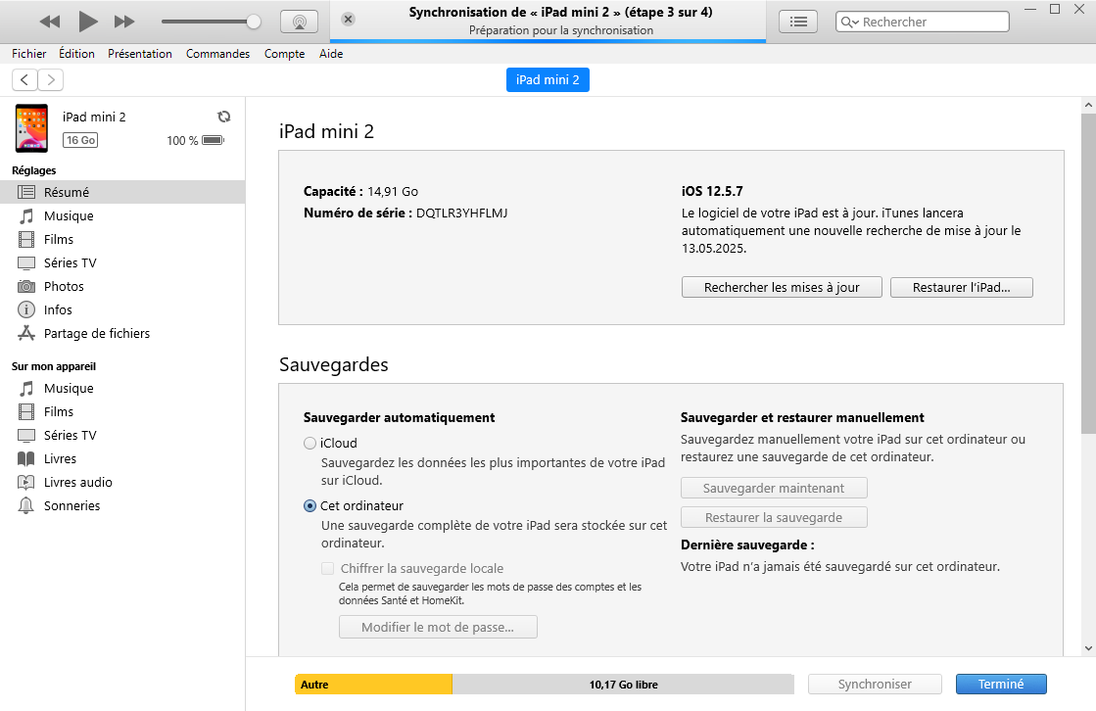Adjust the volume slider knob
Image resolution: width=1096 pixels, height=711 pixels.
click(x=254, y=22)
